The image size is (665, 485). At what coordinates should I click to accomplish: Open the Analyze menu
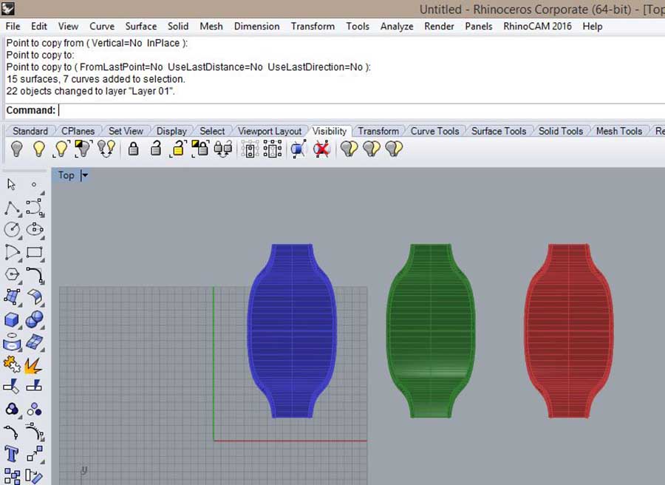pos(397,27)
